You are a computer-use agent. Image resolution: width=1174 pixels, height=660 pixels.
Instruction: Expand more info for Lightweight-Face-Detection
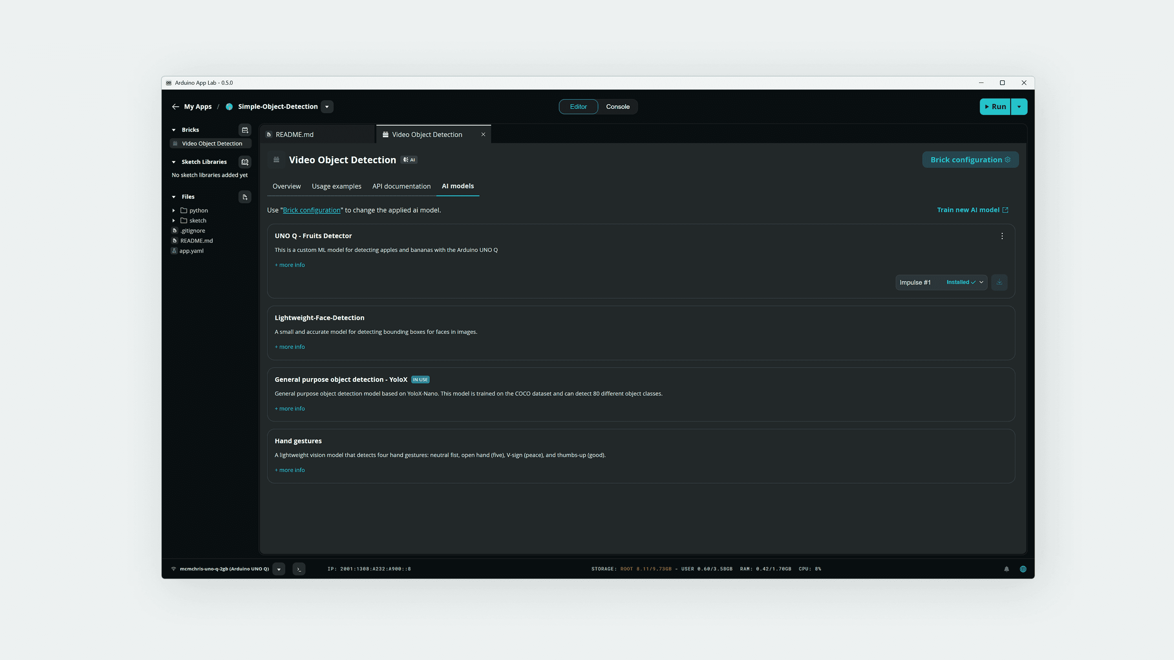[289, 347]
